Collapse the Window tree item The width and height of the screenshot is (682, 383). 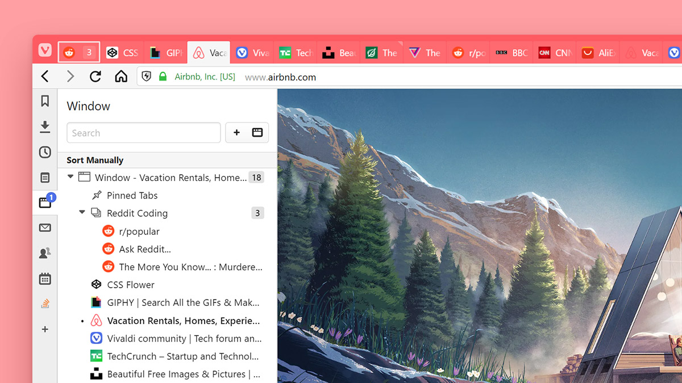(x=70, y=177)
